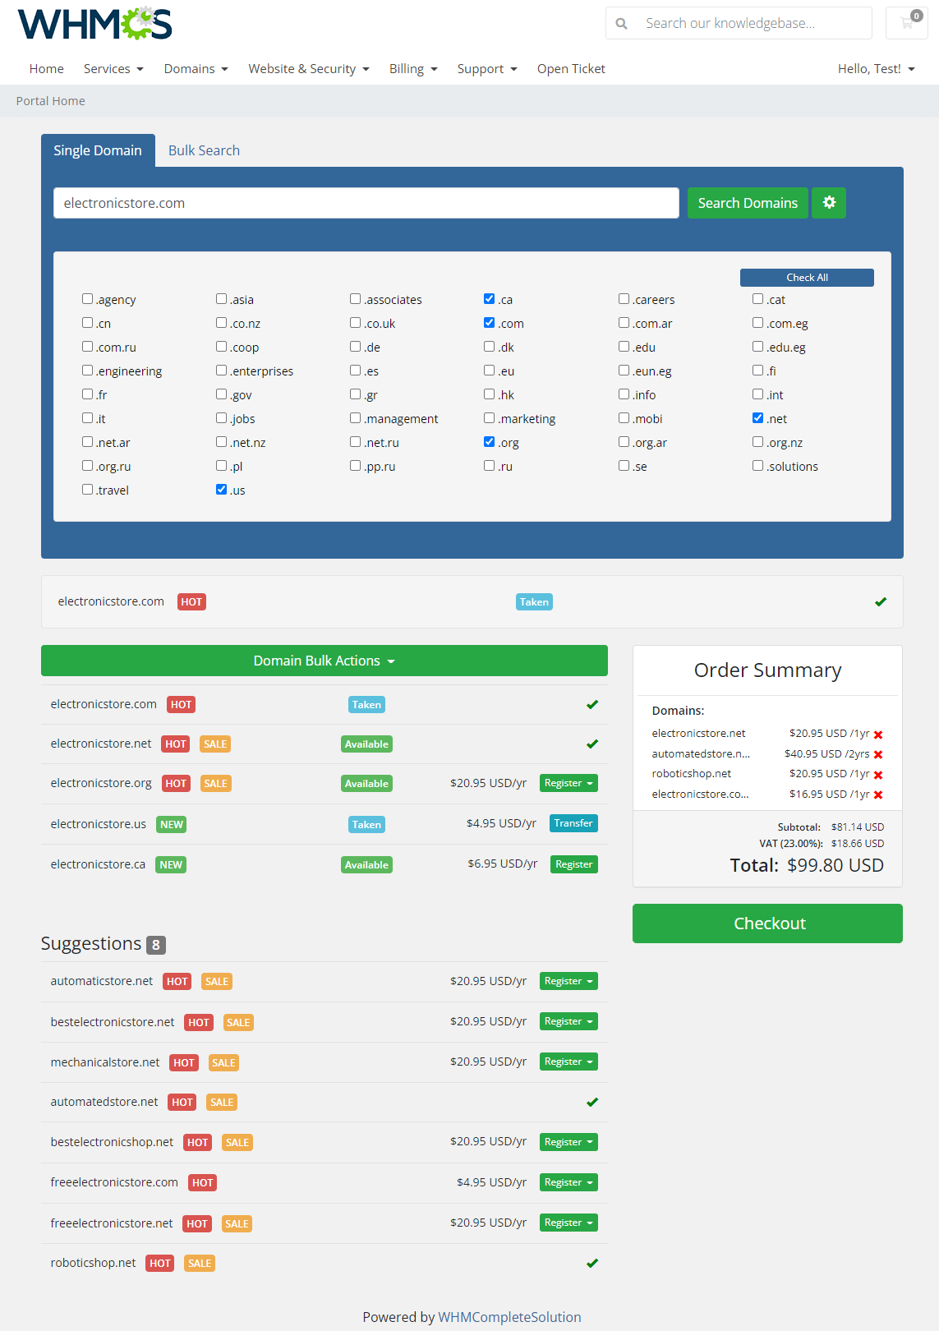The image size is (939, 1331).
Task: Expand the Hello, Test! account menu
Action: pos(876,69)
